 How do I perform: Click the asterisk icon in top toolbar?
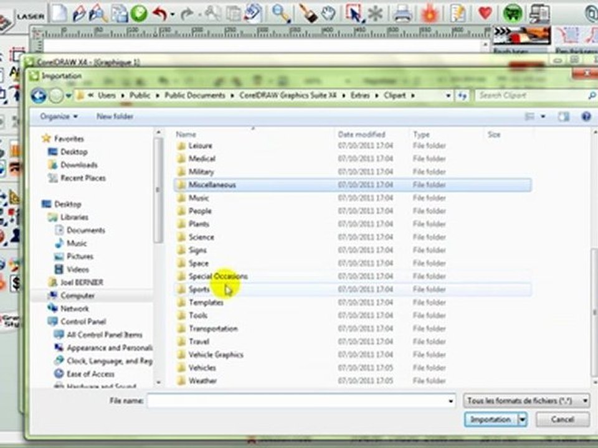coord(375,14)
